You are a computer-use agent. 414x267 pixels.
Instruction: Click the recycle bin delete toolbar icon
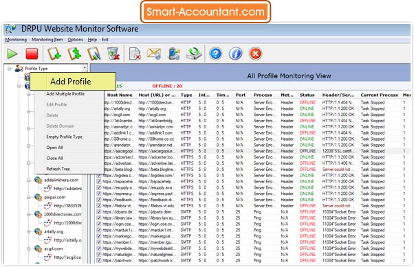point(113,54)
